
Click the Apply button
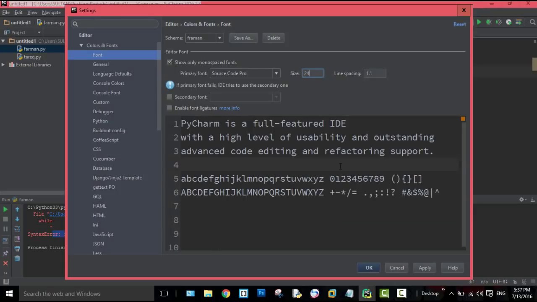point(425,268)
